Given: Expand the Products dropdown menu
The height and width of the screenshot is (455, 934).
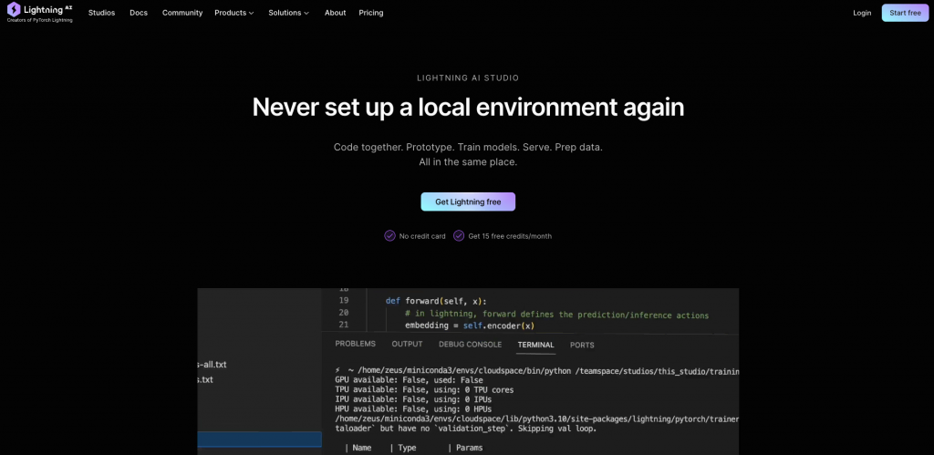Looking at the screenshot, I should point(234,13).
